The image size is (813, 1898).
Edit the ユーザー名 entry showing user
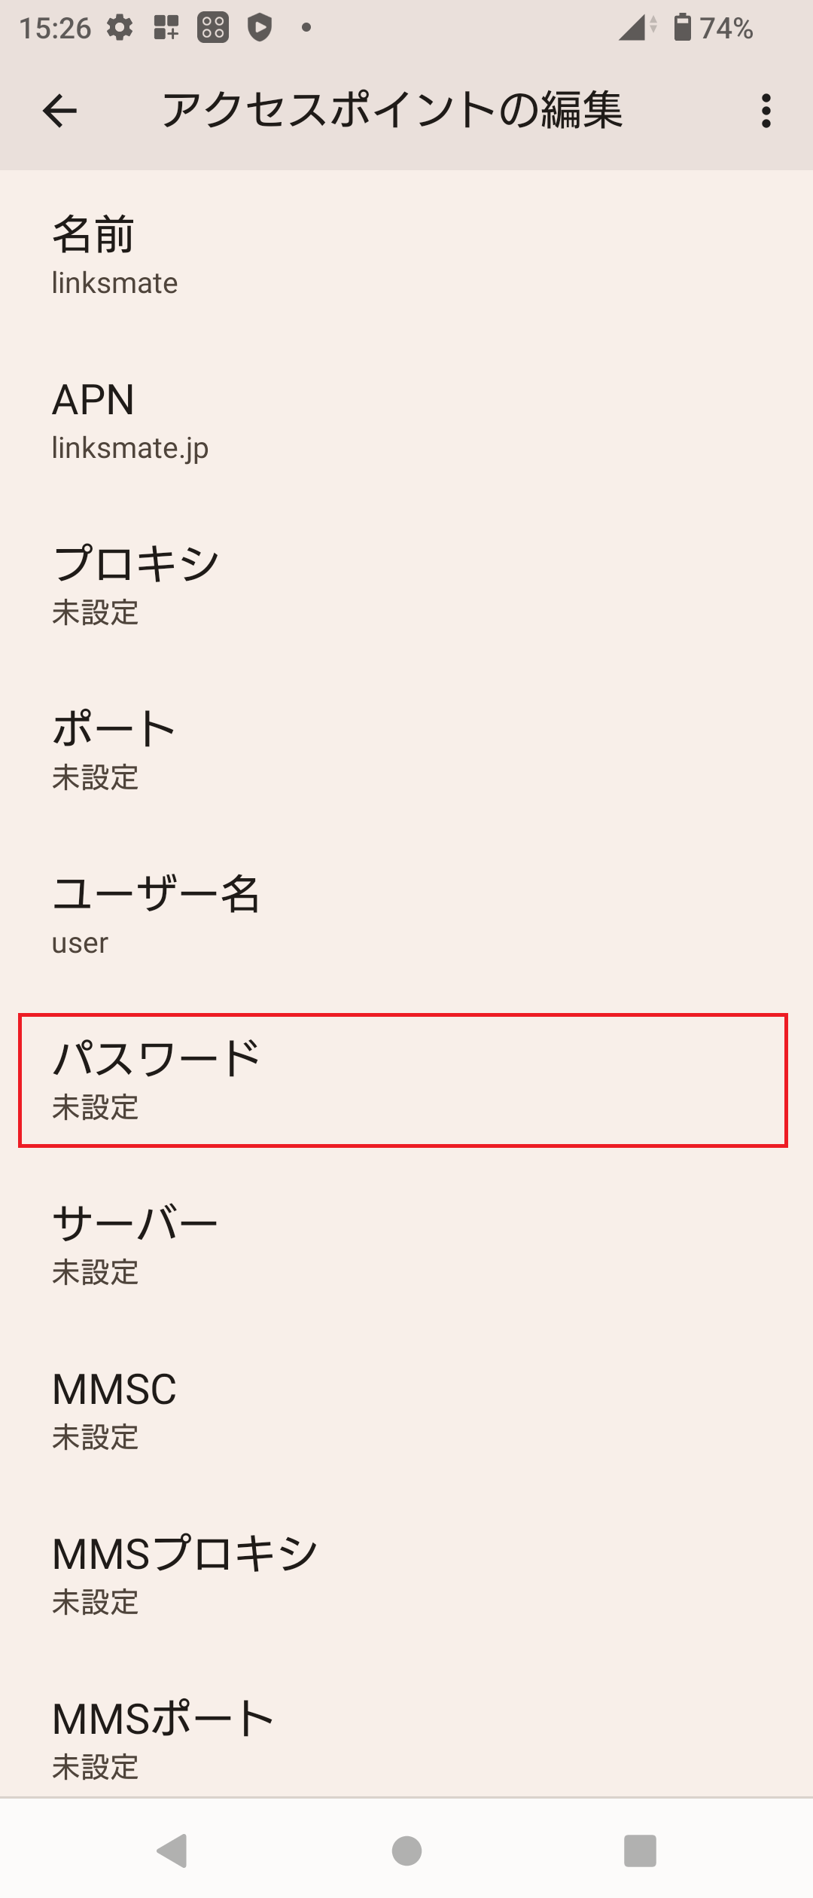[x=406, y=914]
